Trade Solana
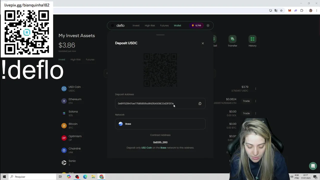Image resolution: width=320 pixels, height=180 pixels. click(x=246, y=113)
